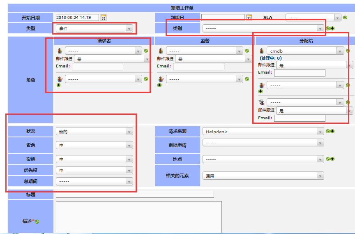The width and height of the screenshot is (355, 234).
Task: Open the calendar picker for 开始日期
Action: [x=104, y=18]
